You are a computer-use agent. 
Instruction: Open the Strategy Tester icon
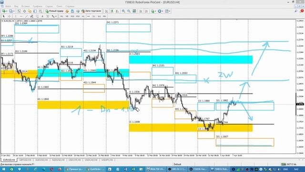40,11
